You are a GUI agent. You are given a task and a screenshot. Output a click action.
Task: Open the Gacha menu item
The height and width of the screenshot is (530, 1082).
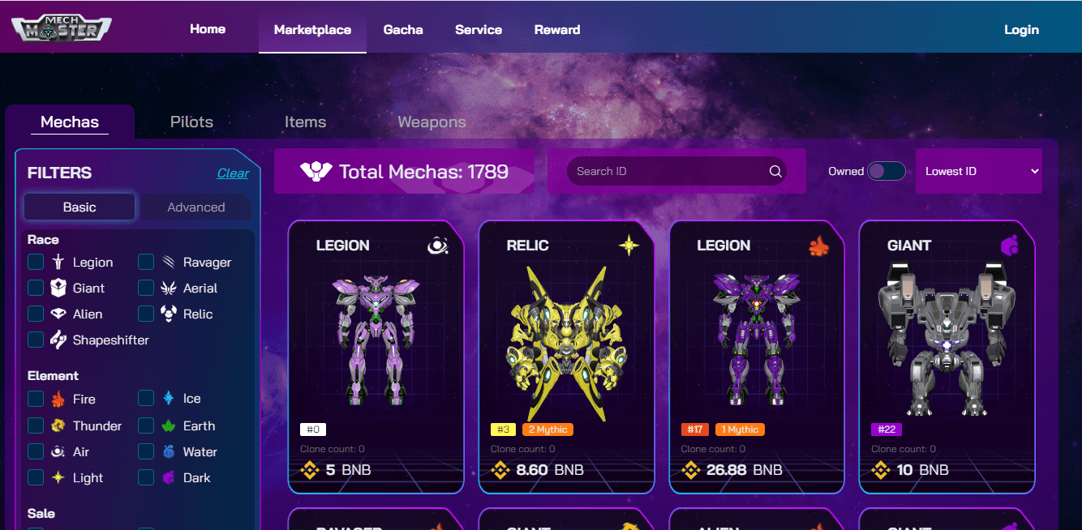(403, 29)
